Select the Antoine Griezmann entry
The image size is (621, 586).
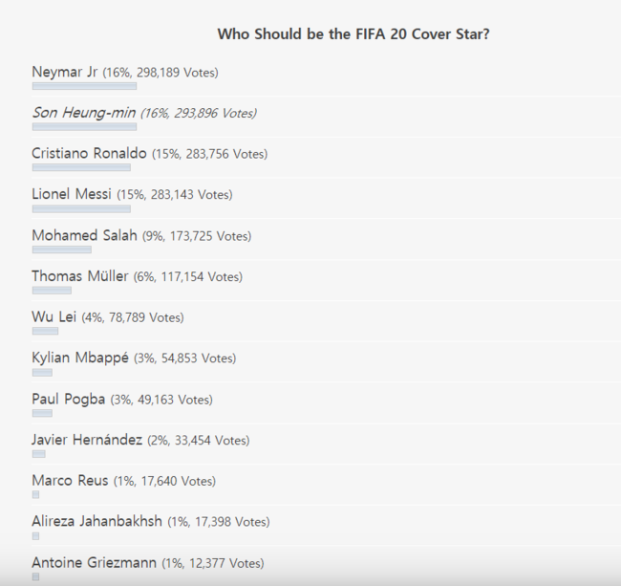pos(148,563)
